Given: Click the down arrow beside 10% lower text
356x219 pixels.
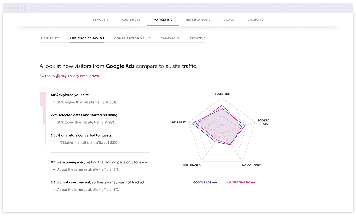Looking at the screenshot, I should pyautogui.click(x=54, y=123).
